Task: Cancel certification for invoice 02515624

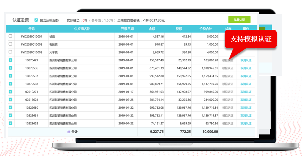Action: tap(246, 100)
